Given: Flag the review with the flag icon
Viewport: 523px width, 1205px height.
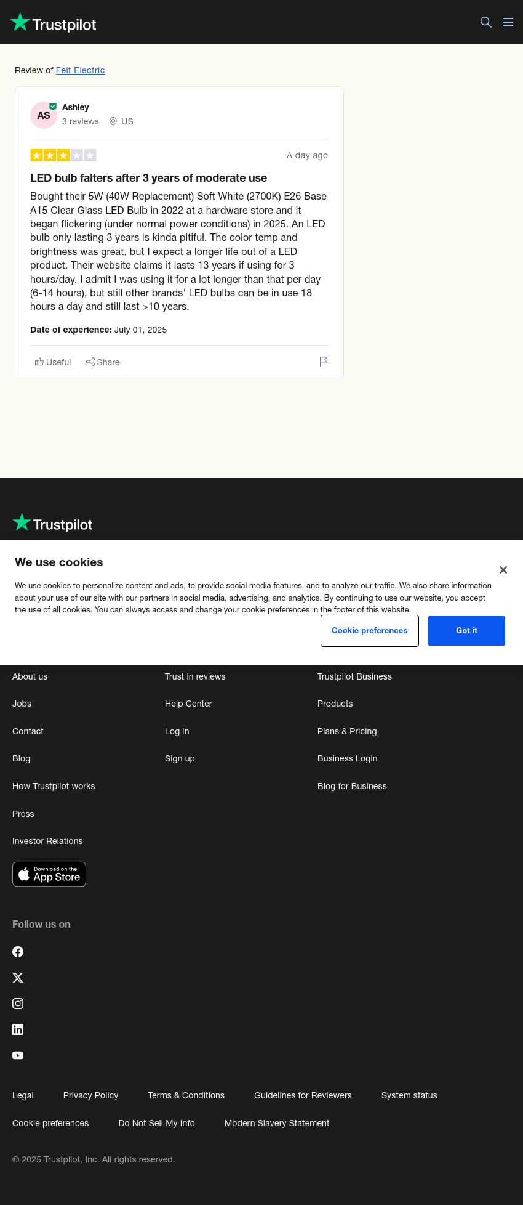Looking at the screenshot, I should (x=324, y=362).
